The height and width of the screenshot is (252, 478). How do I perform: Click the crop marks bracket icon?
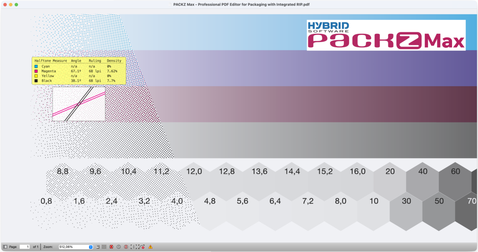pos(134,247)
